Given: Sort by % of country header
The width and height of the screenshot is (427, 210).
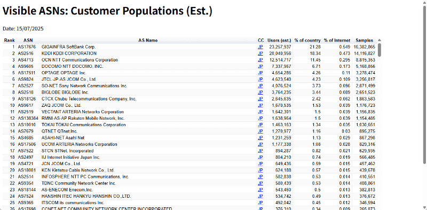Looking at the screenshot, I should coord(307,41).
